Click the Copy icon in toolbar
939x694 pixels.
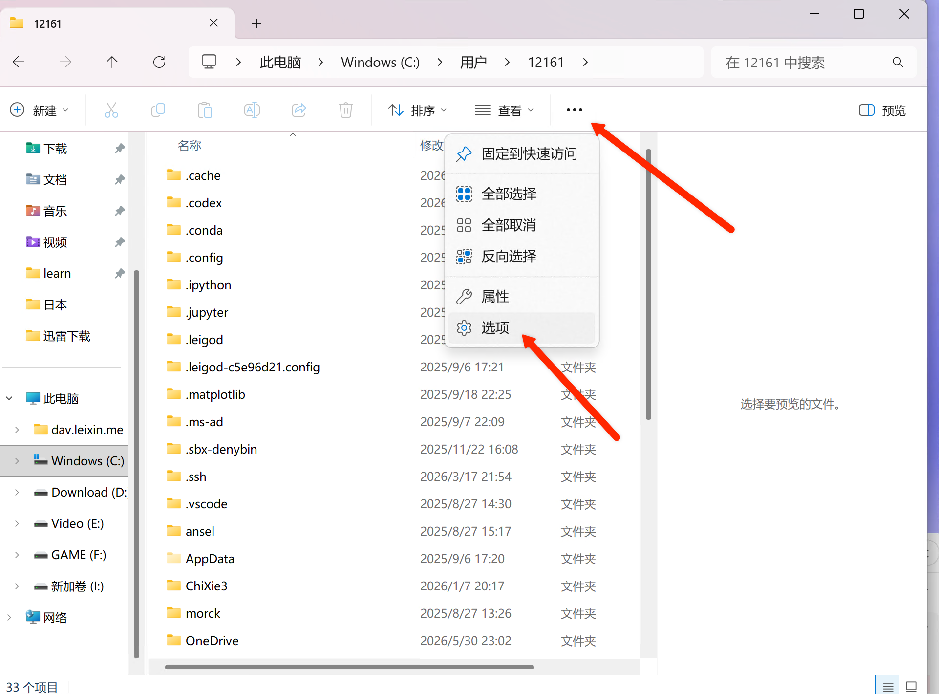[158, 110]
